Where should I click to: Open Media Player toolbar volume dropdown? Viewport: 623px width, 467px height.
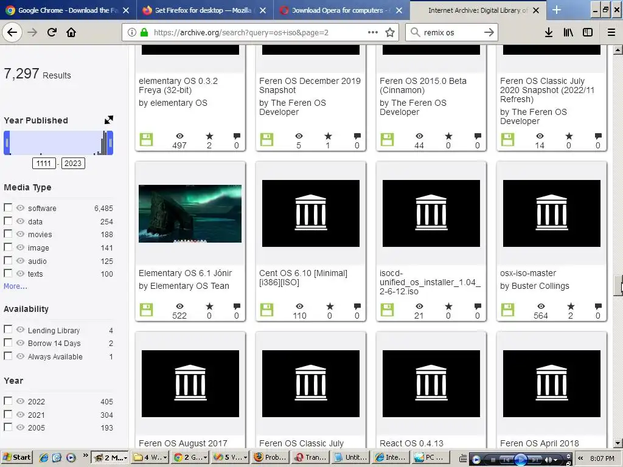(x=556, y=460)
